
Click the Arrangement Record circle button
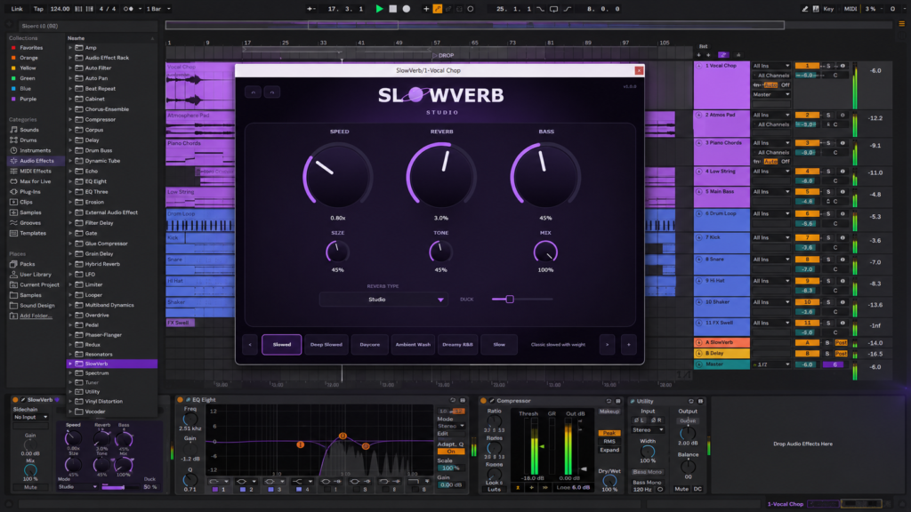coord(406,9)
